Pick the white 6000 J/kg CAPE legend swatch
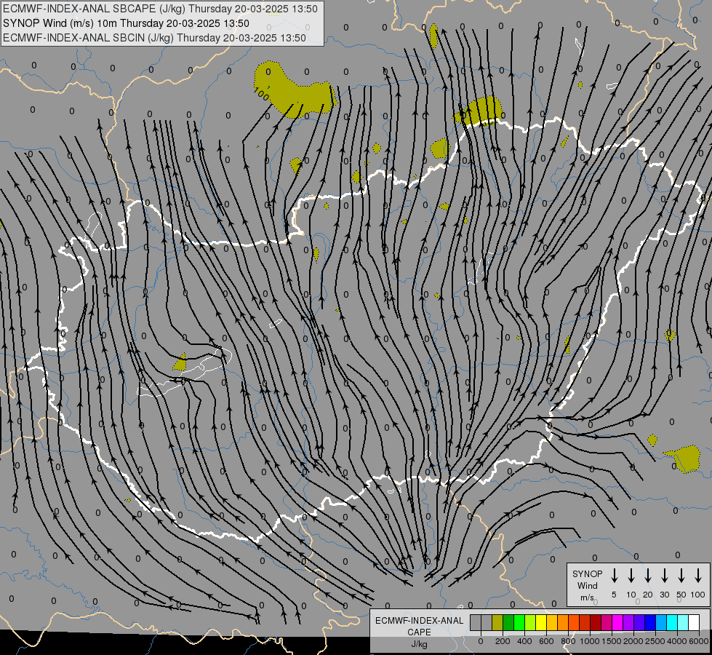Screen dimensions: 712x655 pos(694,622)
